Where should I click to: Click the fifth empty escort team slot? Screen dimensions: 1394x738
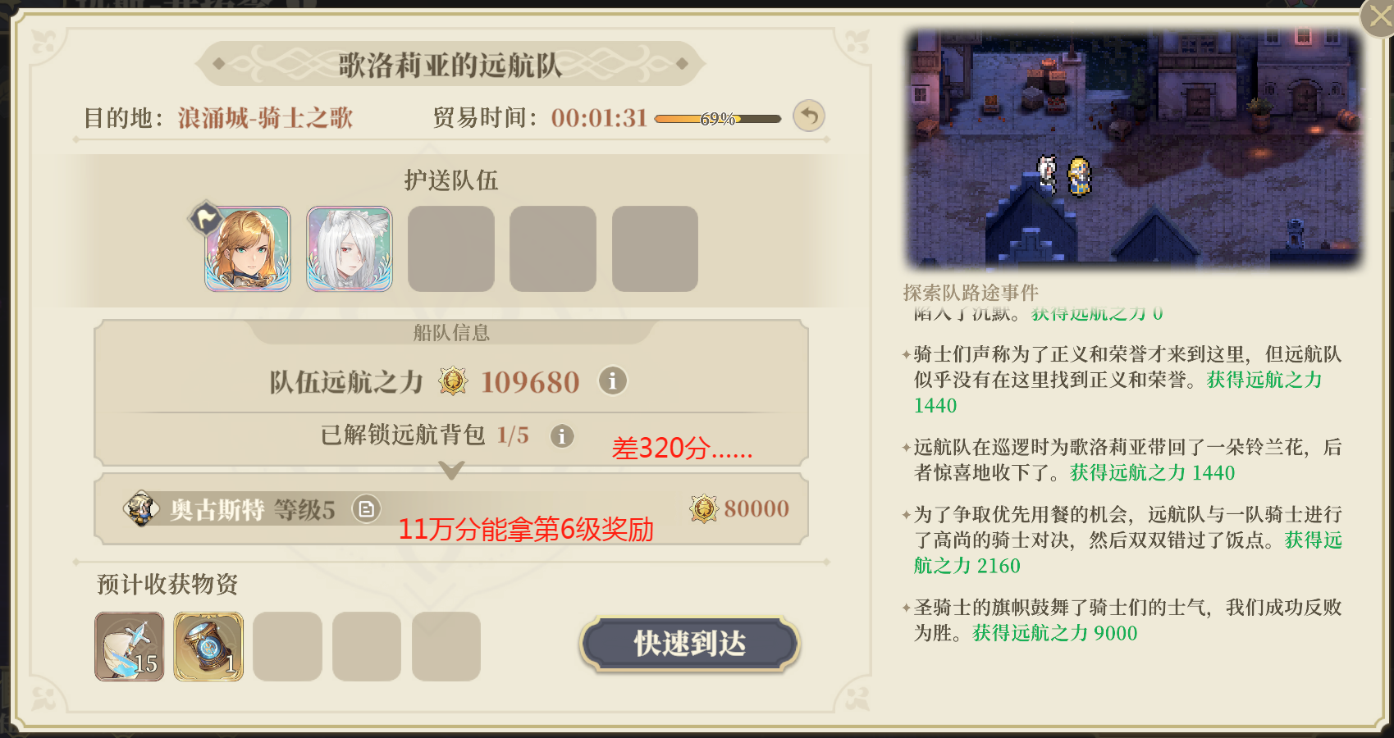click(x=655, y=248)
